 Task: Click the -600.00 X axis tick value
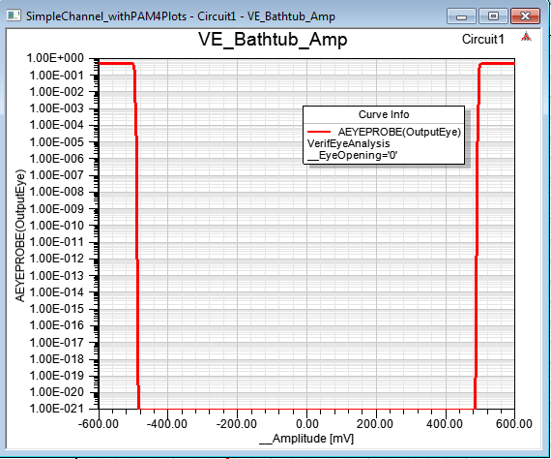click(98, 424)
